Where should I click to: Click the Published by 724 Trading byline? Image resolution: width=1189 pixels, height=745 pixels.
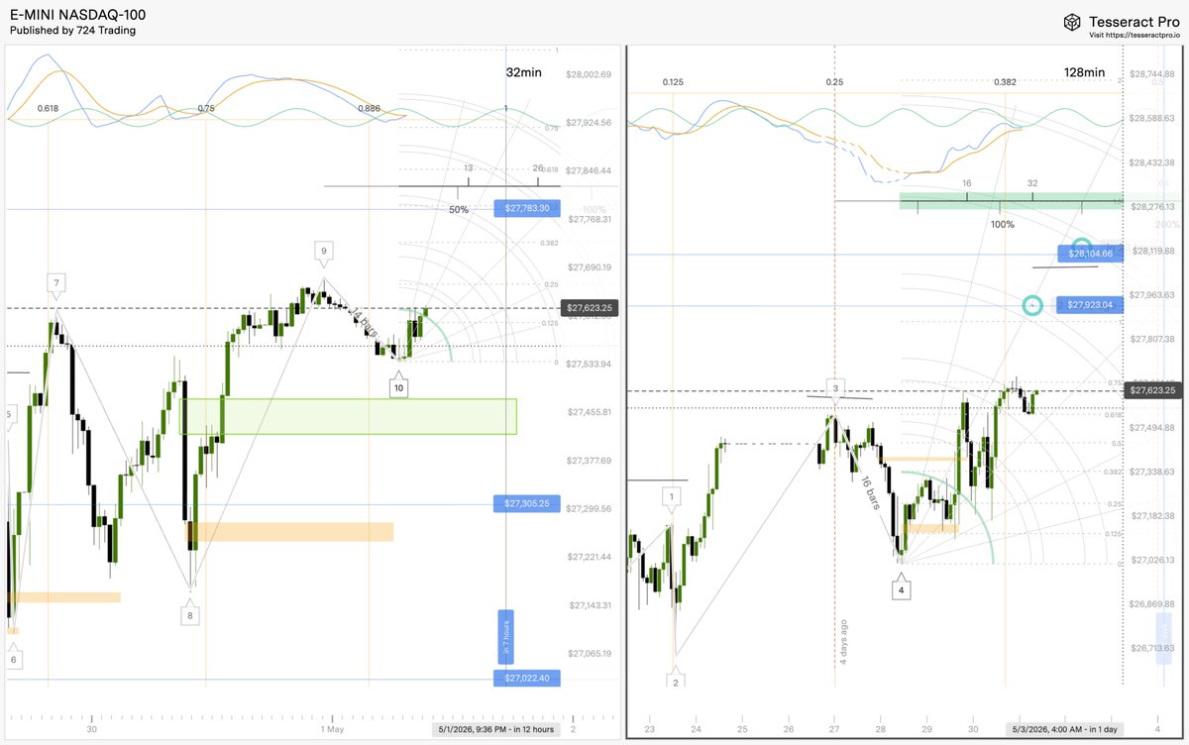click(x=72, y=31)
